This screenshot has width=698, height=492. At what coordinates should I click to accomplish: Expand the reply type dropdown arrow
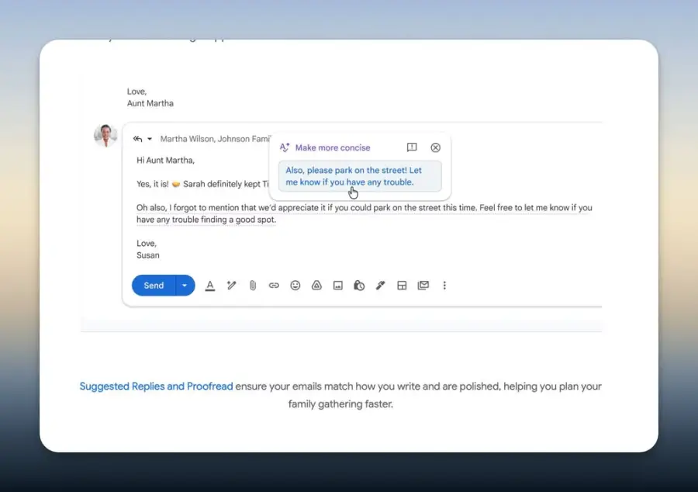tap(150, 139)
